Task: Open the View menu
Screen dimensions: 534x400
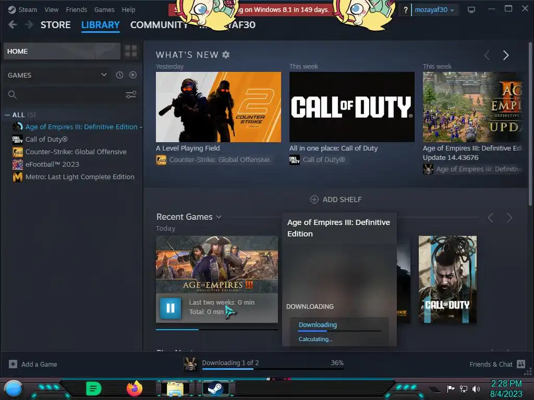Action: coord(51,9)
